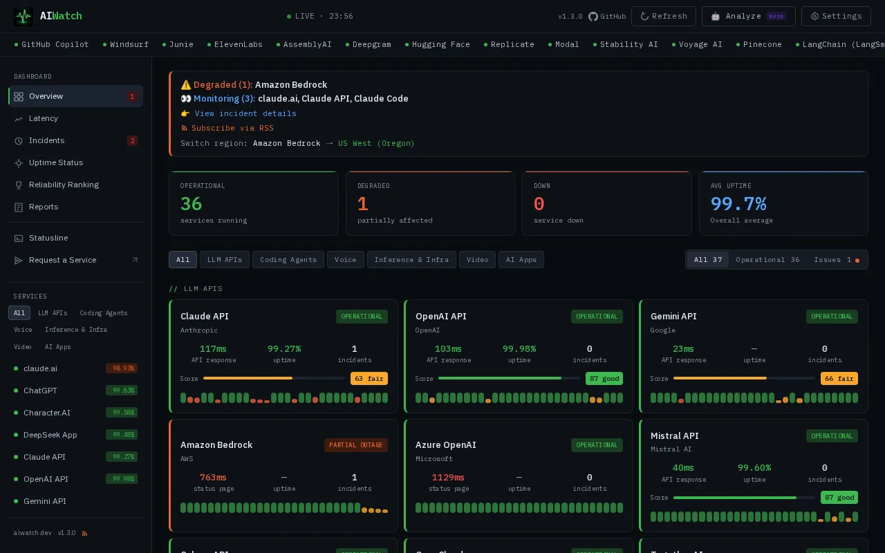
Task: Click GitHub Copilot in the ticker
Action: (52, 44)
